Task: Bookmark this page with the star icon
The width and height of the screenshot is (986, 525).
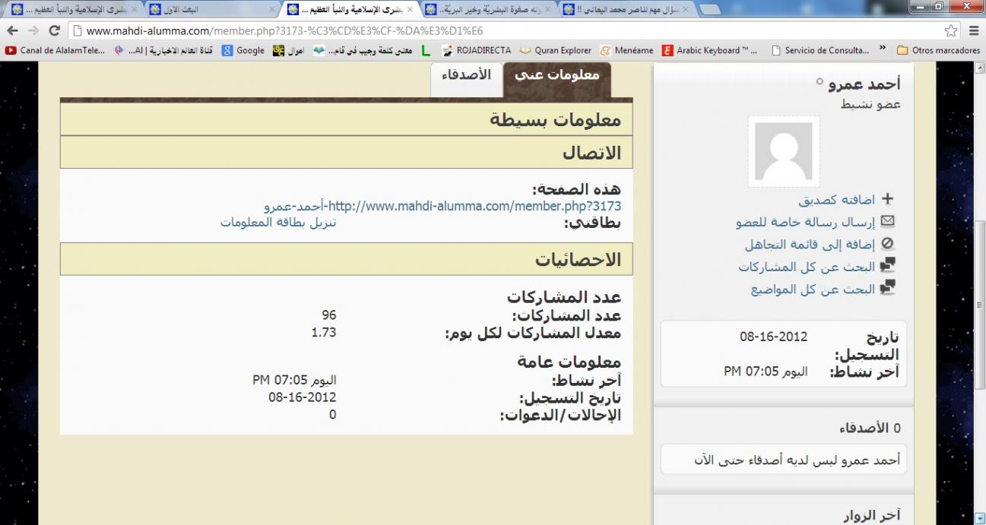Action: click(x=951, y=31)
